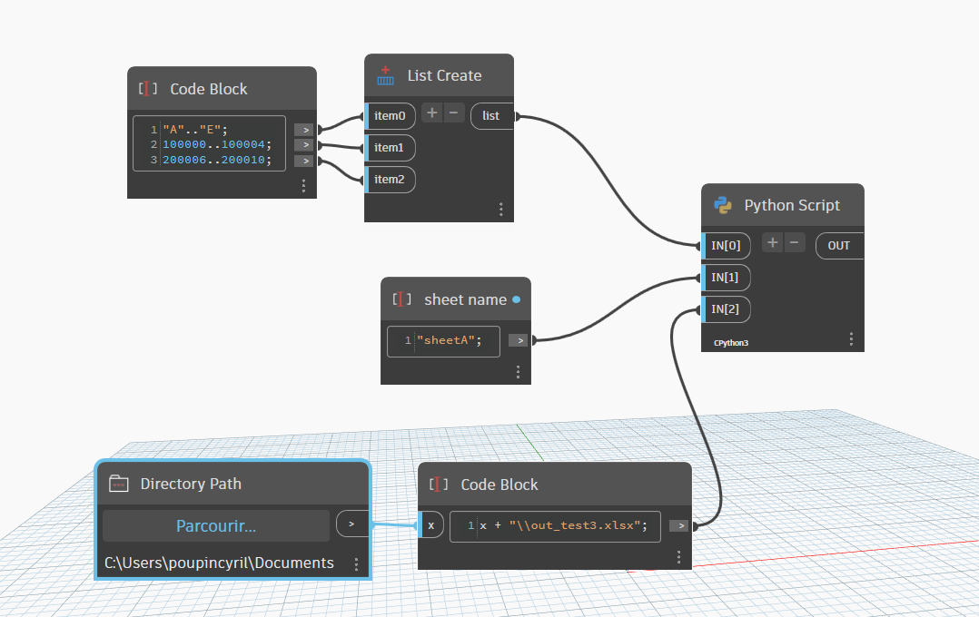The width and height of the screenshot is (979, 617).
Task: Click the Parcourir... browse button
Action: coord(215,525)
